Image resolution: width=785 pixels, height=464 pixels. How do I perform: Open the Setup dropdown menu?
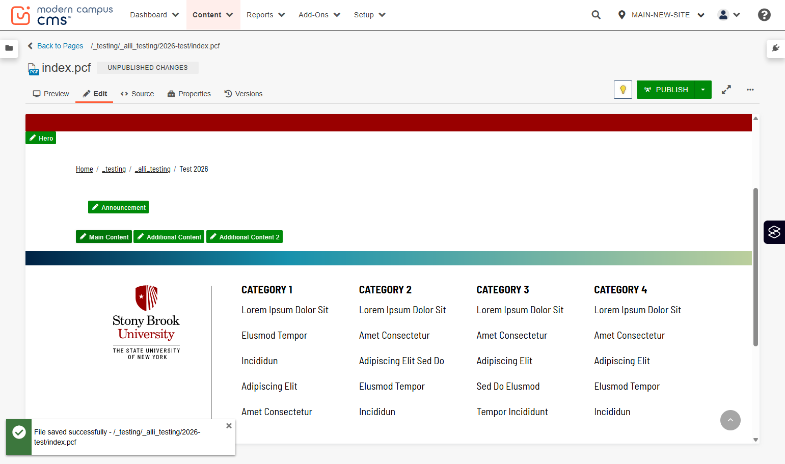pos(369,15)
